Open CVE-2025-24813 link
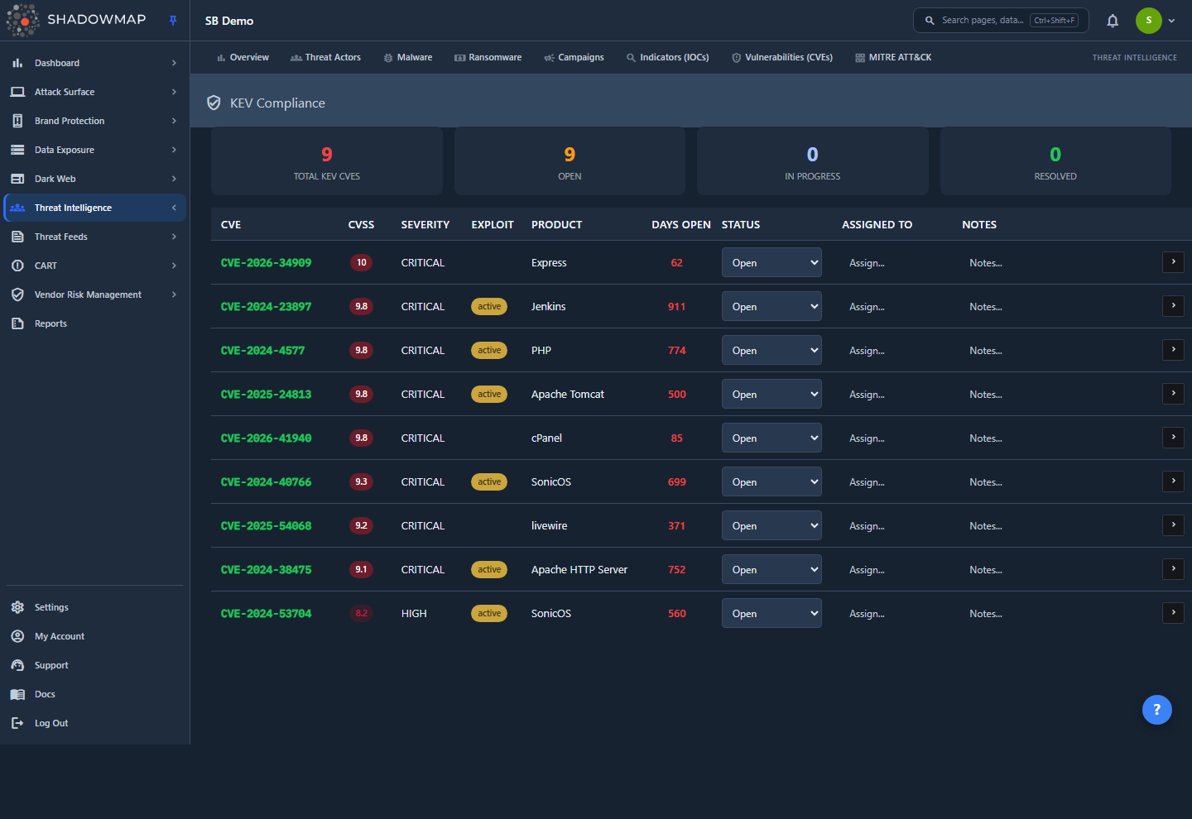 click(266, 394)
